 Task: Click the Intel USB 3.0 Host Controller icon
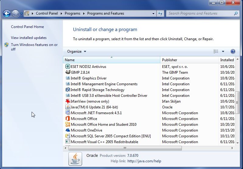pos(68,95)
